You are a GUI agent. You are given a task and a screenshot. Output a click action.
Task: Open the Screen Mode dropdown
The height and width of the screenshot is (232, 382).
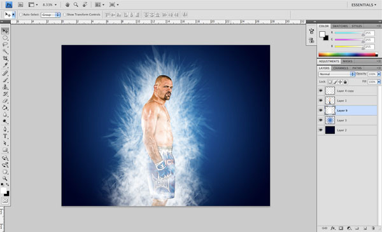pos(114,4)
